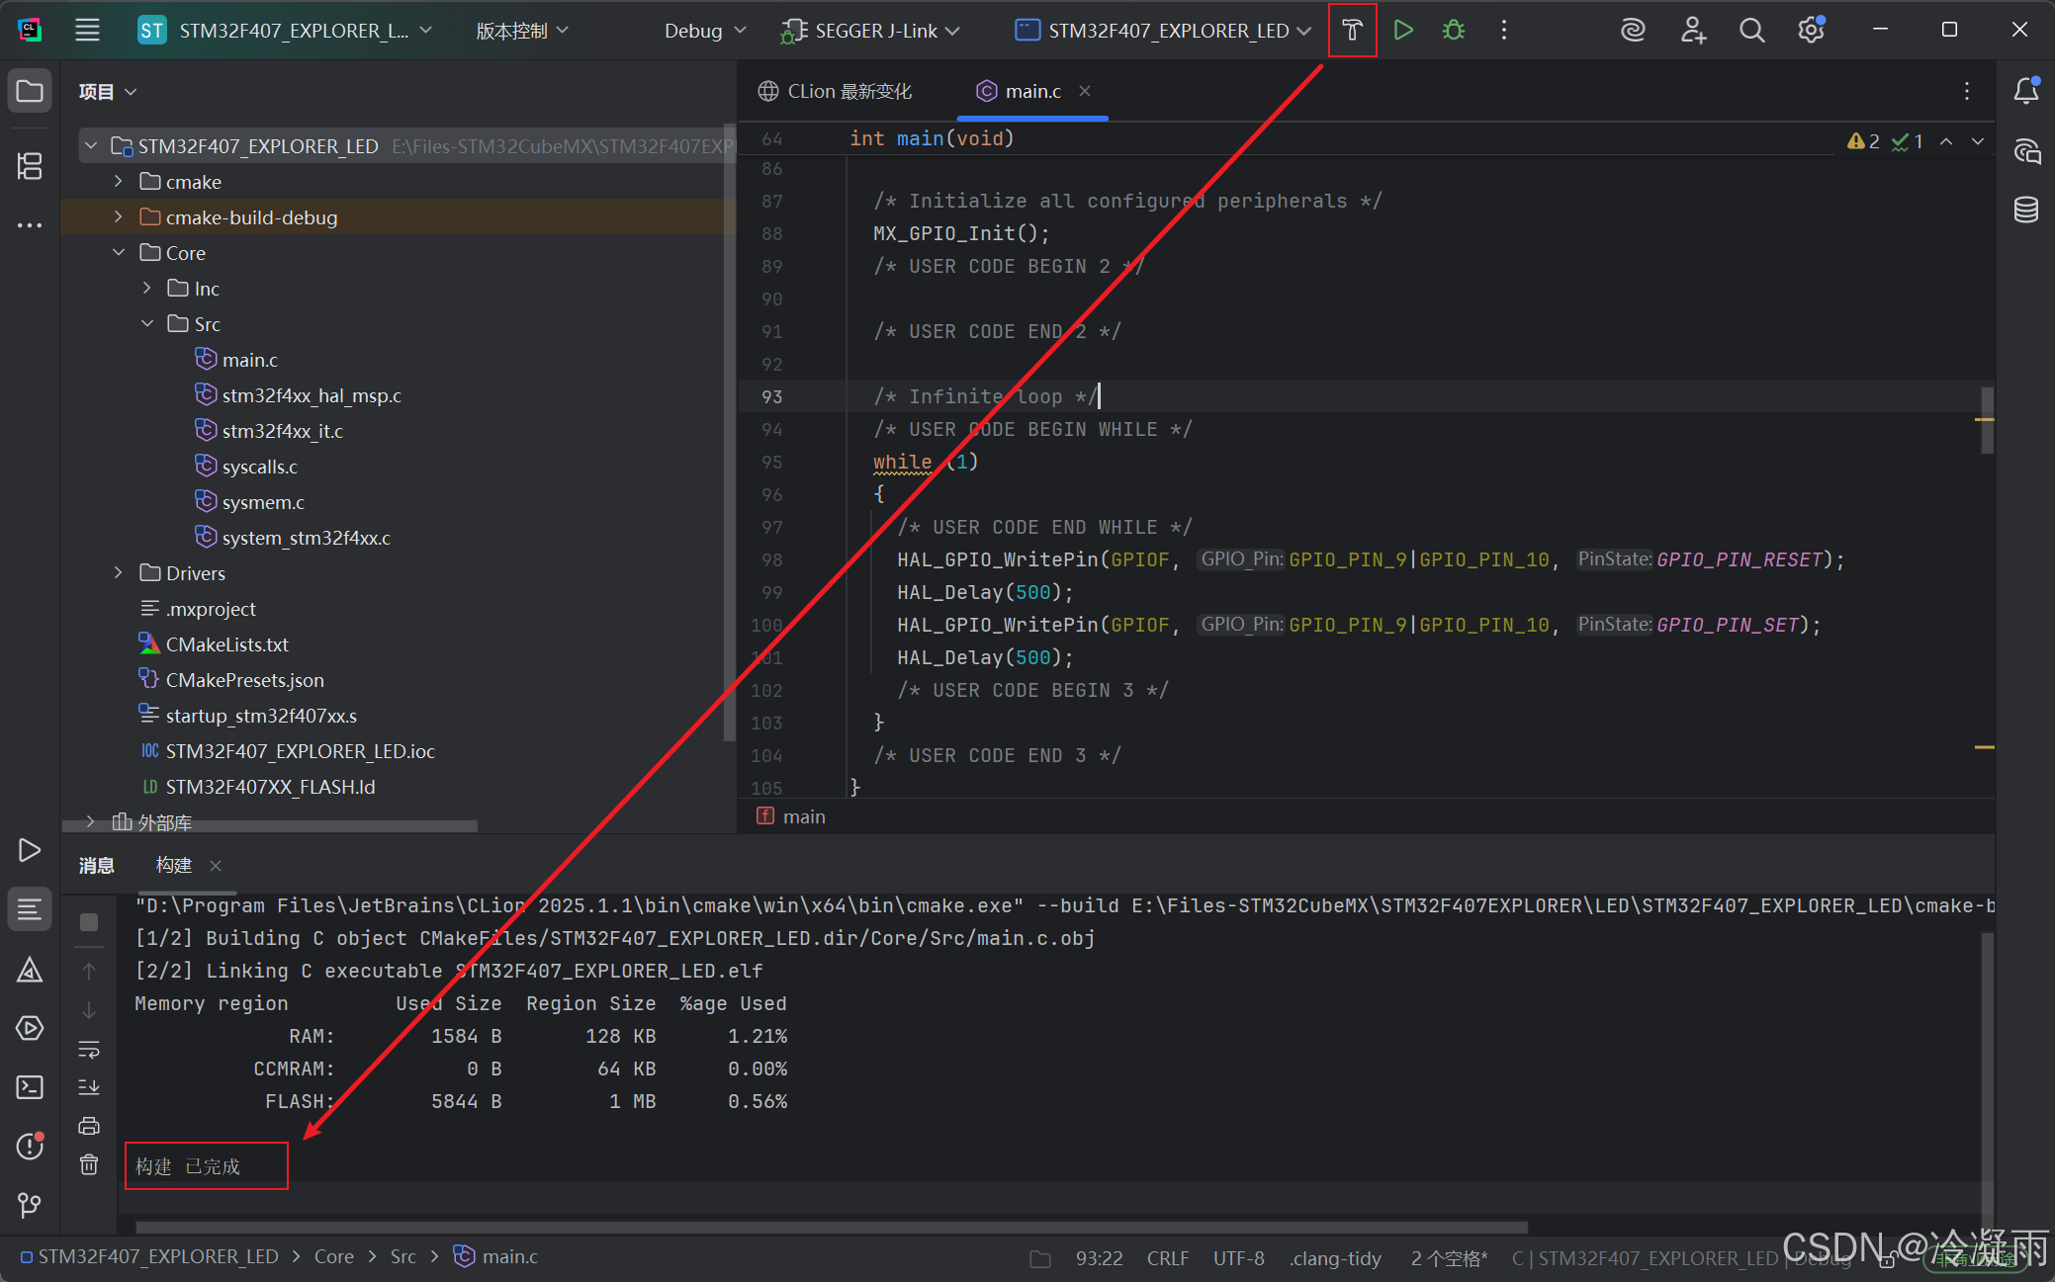Close the main.c editor tab
Image resolution: width=2055 pixels, height=1282 pixels.
tap(1085, 91)
